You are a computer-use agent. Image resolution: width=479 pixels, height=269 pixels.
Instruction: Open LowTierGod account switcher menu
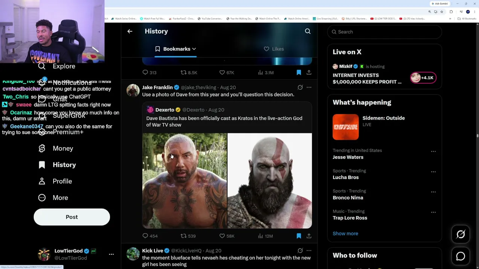(x=111, y=254)
